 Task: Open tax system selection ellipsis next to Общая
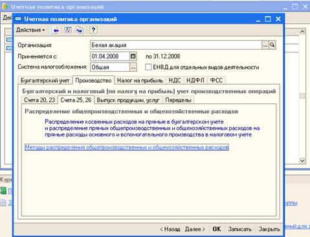click(133, 67)
